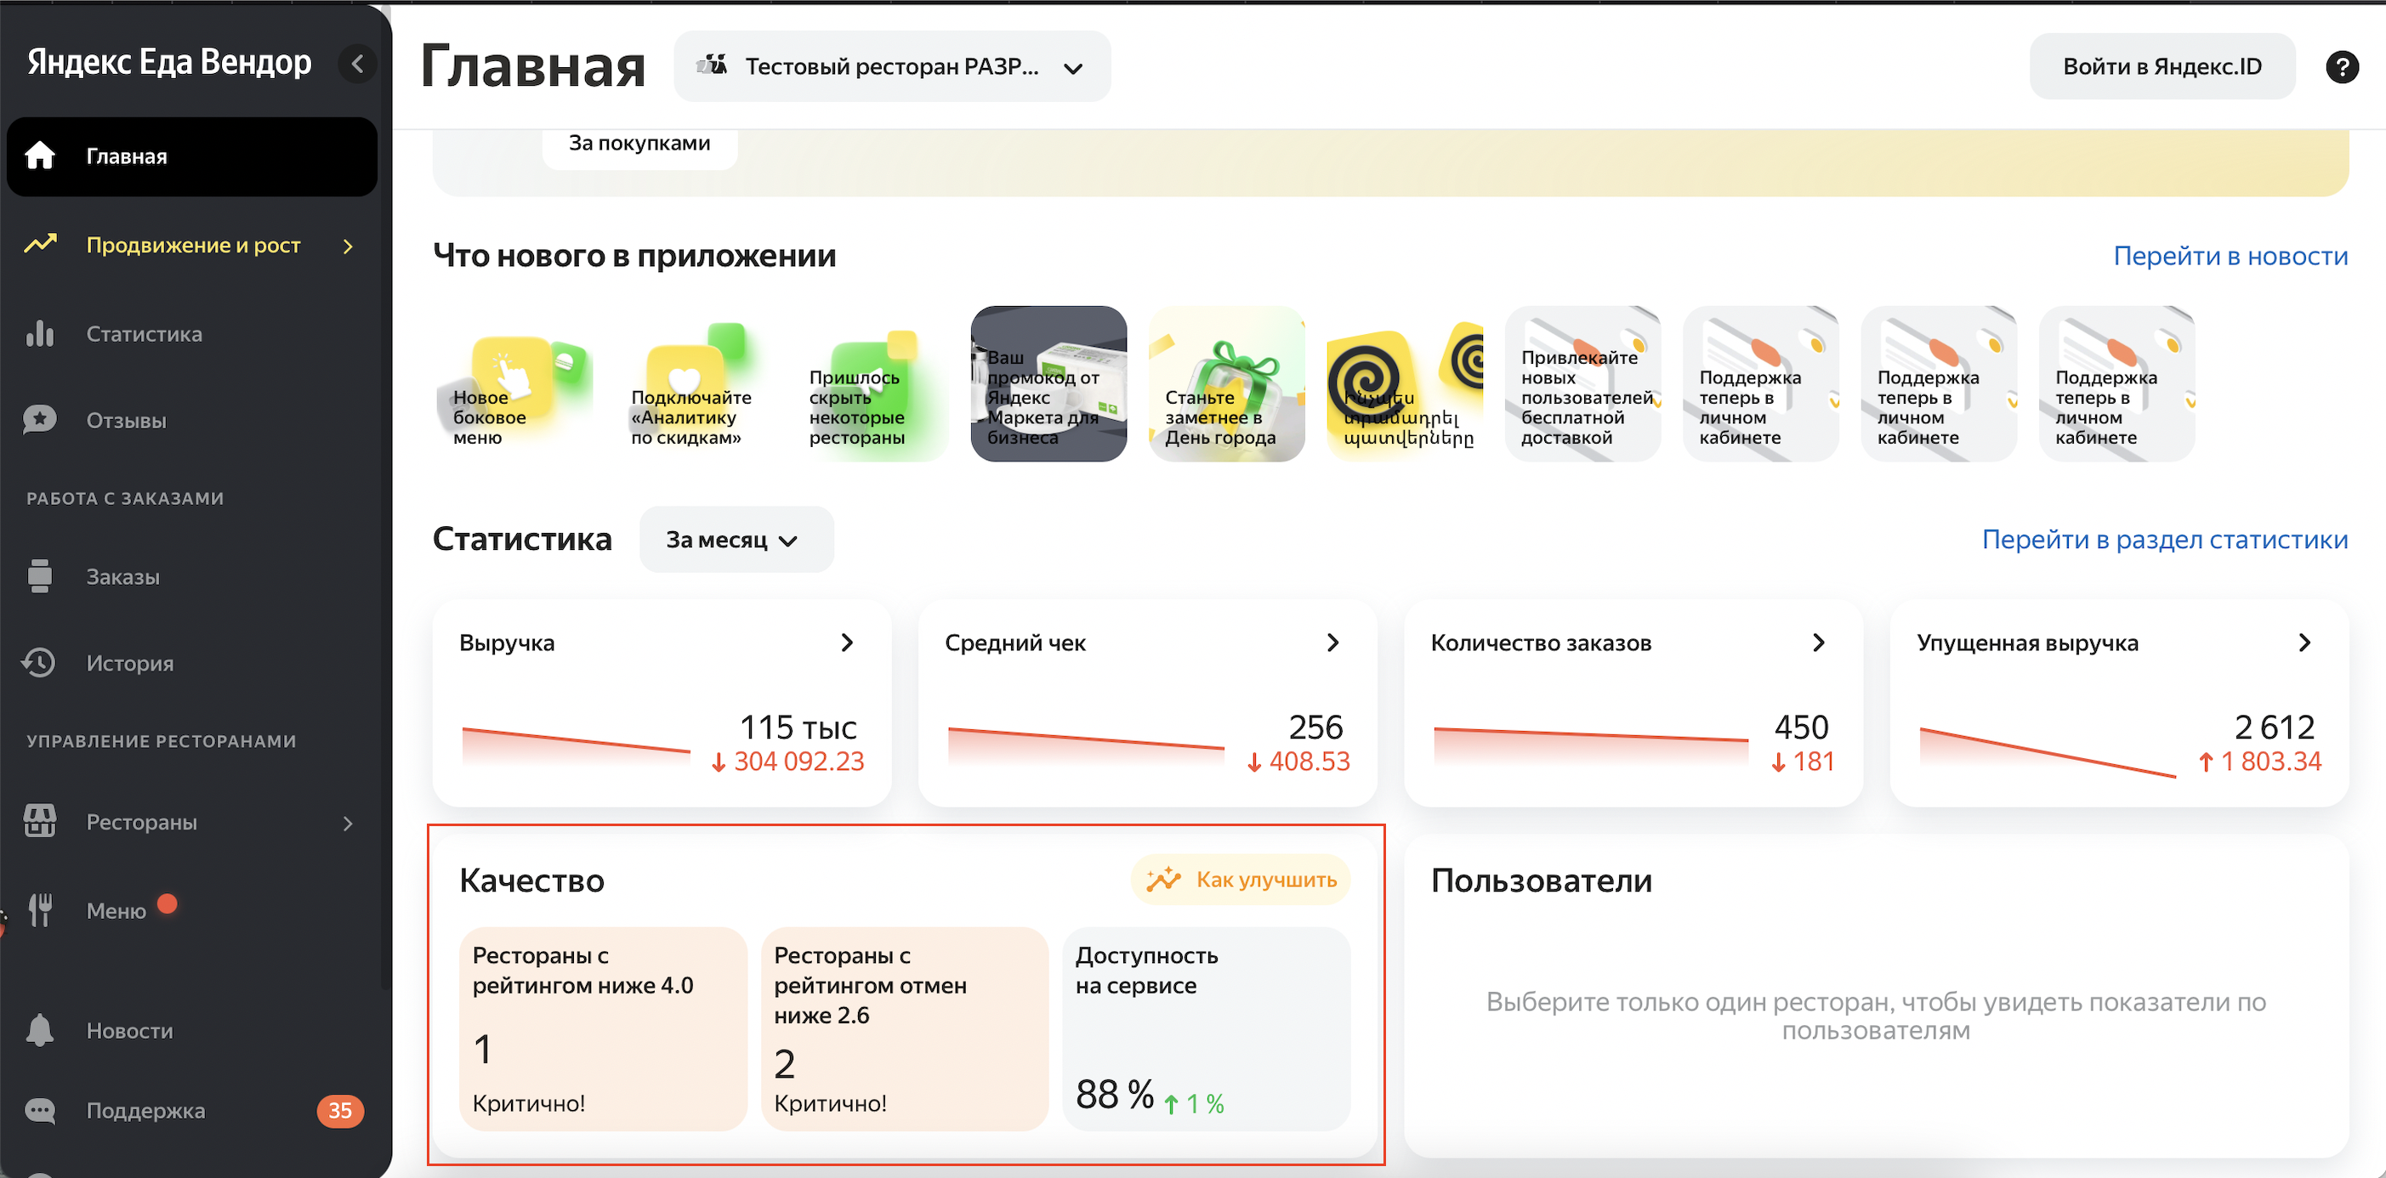Image resolution: width=2386 pixels, height=1178 pixels.
Task: Open the Доступность на сервисе tile
Action: click(1206, 1028)
